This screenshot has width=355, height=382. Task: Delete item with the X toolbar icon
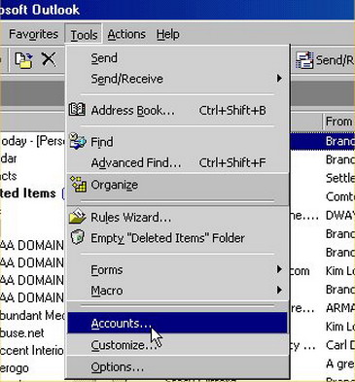click(49, 59)
